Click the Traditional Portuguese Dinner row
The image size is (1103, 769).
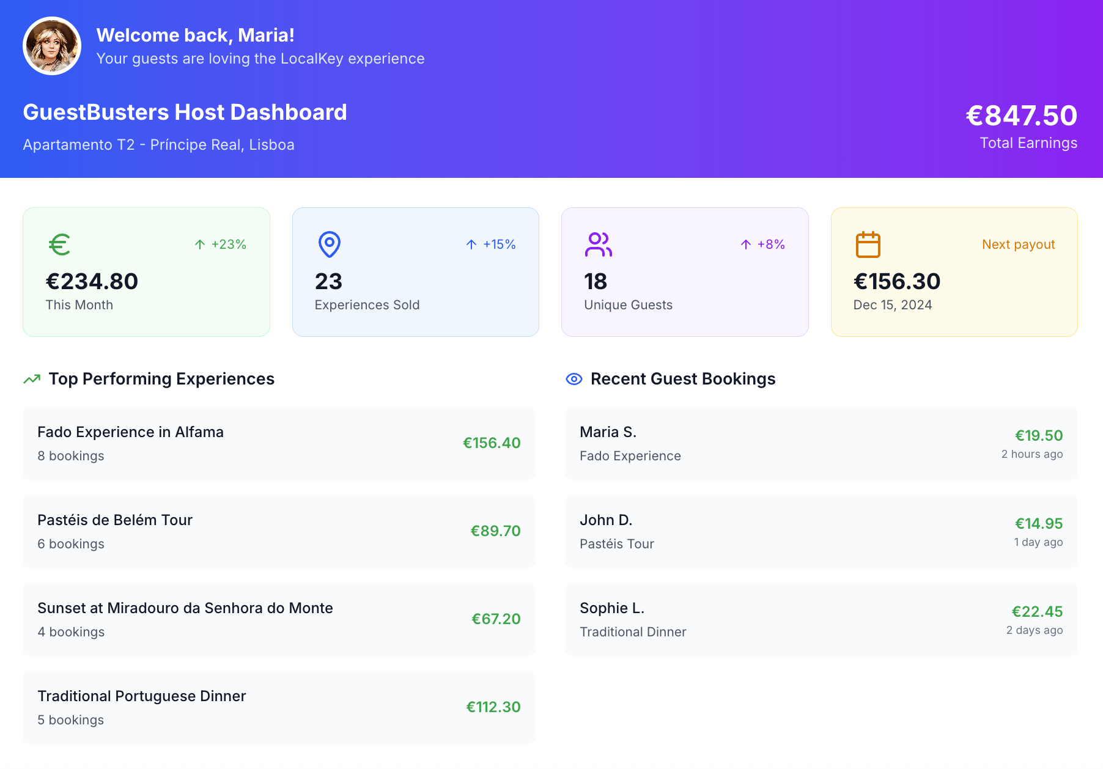click(x=279, y=707)
